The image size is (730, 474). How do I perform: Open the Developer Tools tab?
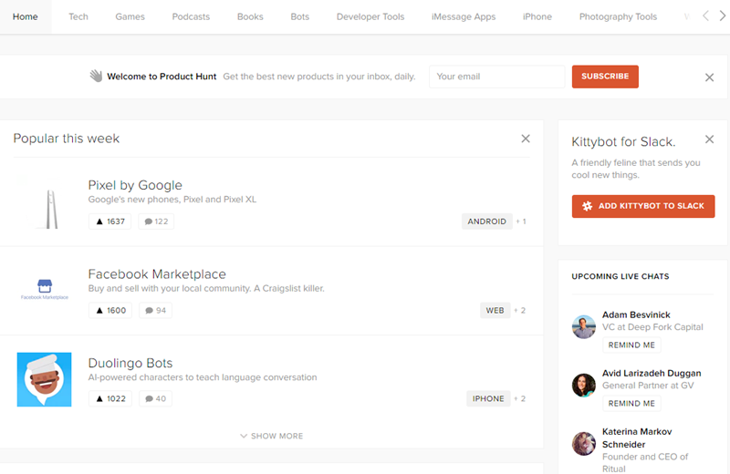tap(370, 16)
